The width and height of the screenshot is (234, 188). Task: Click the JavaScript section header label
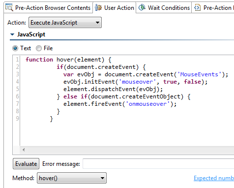click(31, 34)
